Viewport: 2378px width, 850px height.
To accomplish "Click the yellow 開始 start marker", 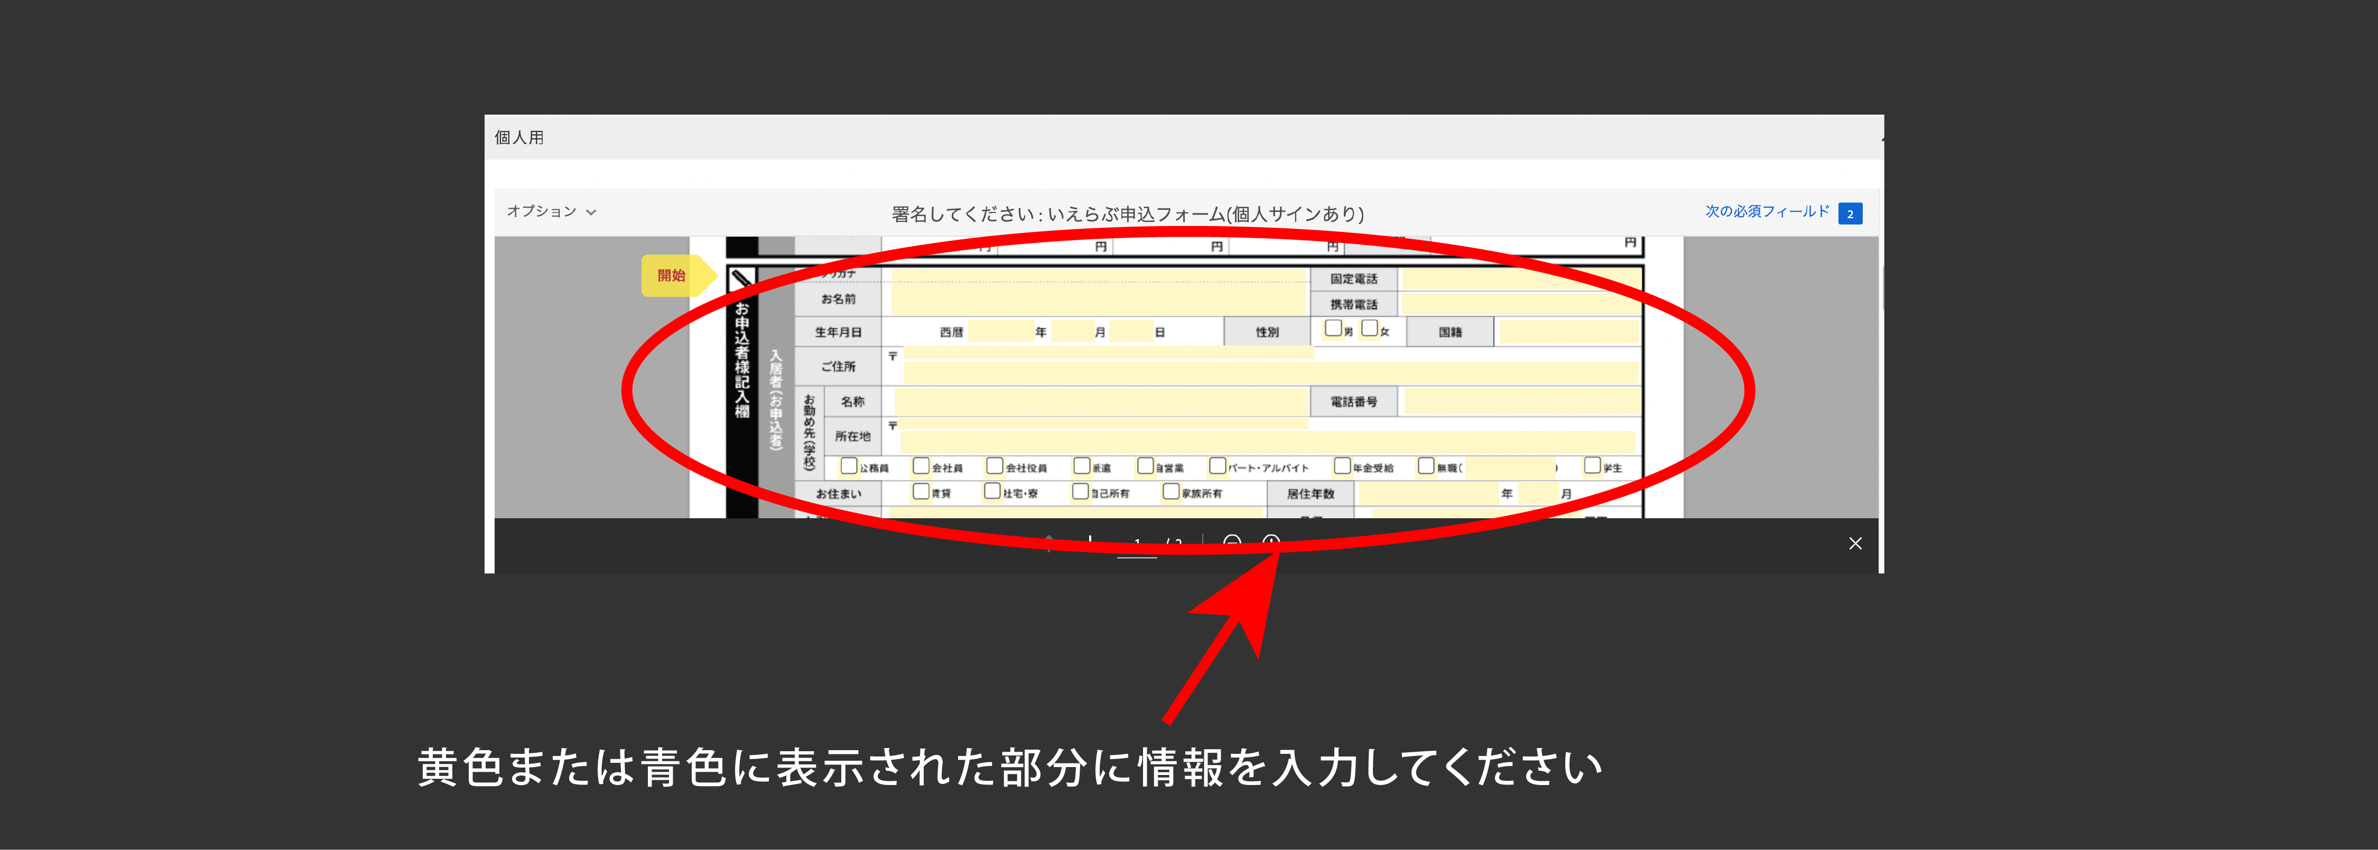I will pyautogui.click(x=673, y=275).
